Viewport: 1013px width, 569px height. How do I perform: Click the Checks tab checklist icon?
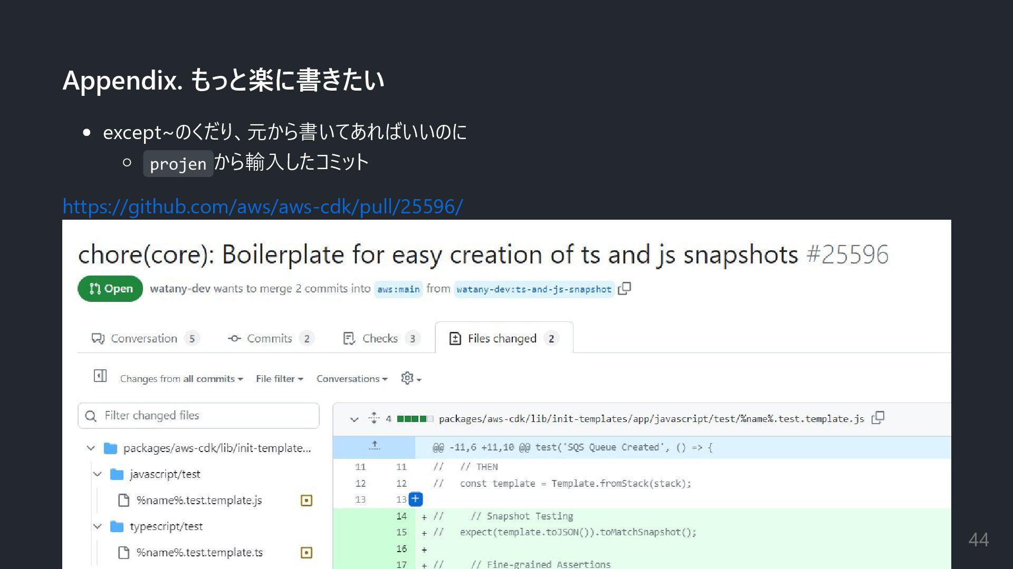click(x=349, y=338)
